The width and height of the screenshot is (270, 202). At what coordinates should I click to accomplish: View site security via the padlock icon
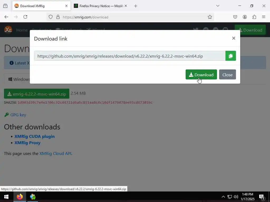[x=58, y=17]
